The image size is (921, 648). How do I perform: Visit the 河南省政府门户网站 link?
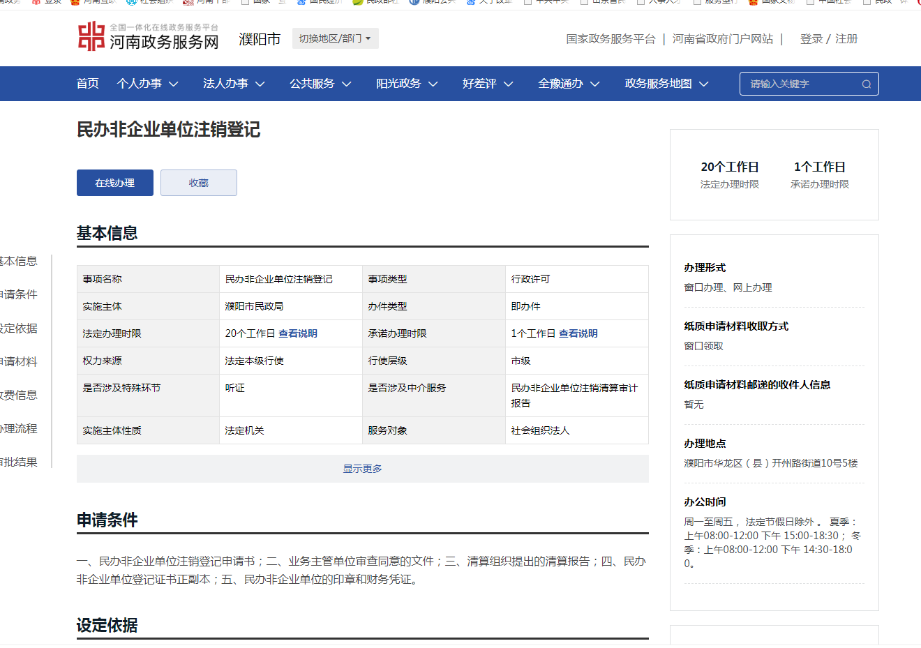(x=723, y=39)
